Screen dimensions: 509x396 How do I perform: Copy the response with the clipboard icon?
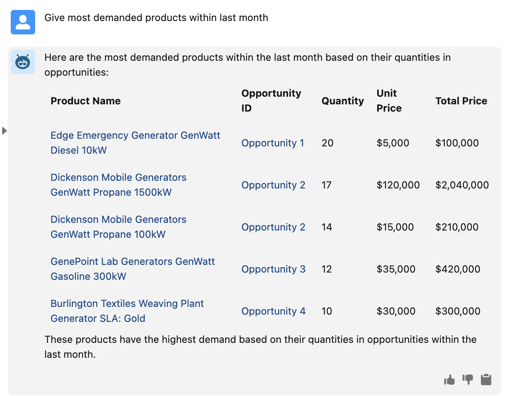pyautogui.click(x=486, y=380)
